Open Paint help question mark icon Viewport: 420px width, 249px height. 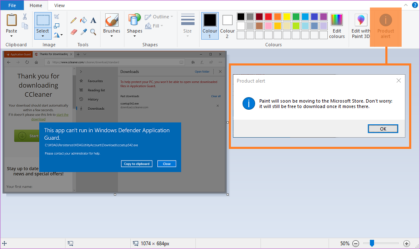tap(415, 5)
